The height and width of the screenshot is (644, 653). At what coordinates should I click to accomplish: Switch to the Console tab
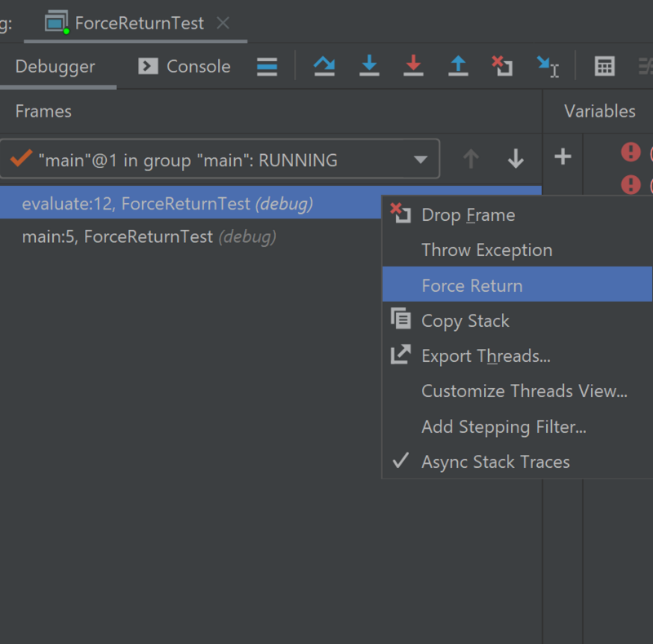pyautogui.click(x=184, y=66)
